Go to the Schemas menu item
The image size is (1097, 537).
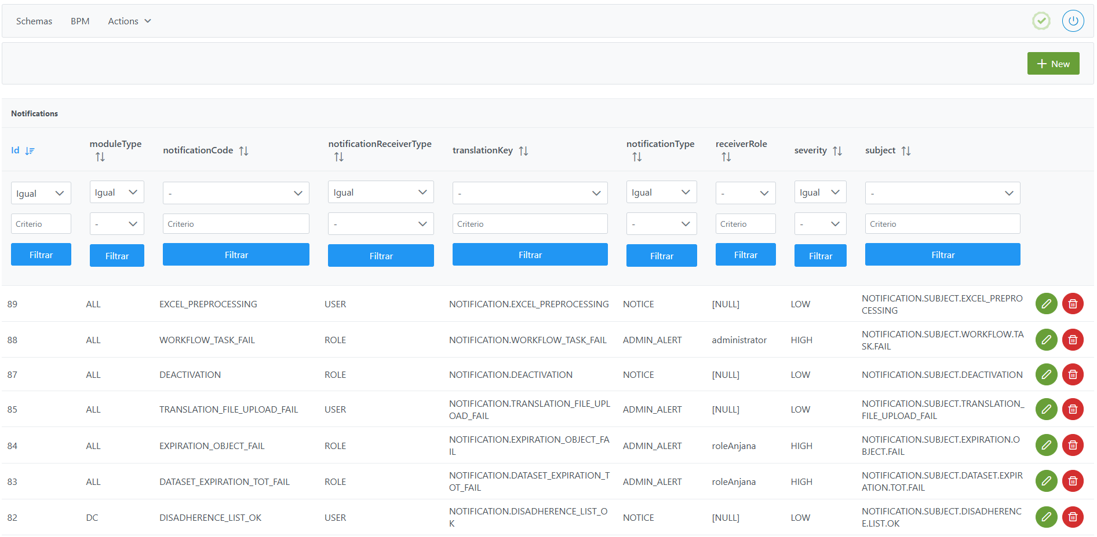(34, 21)
